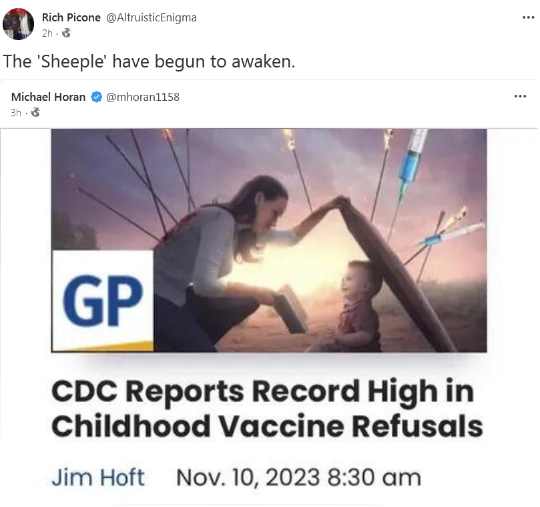Open the article image of mother and child

pyautogui.click(x=269, y=240)
